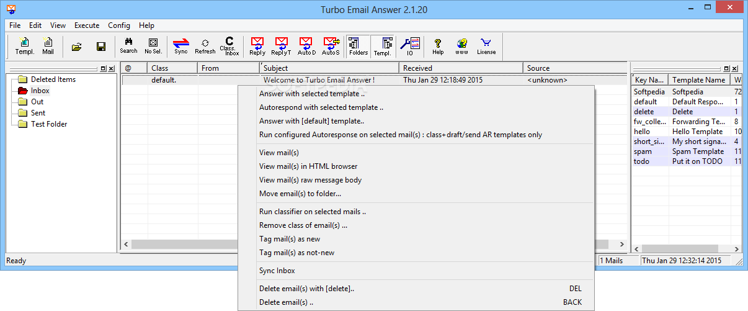This screenshot has height=311, width=748.
Task: Sort mails by Source column header
Action: tap(575, 68)
